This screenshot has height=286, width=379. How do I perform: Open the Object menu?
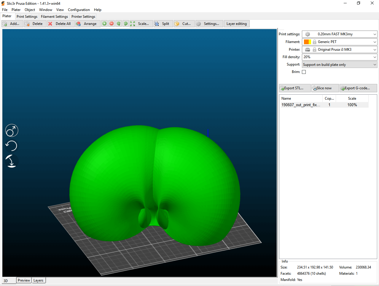(30, 10)
